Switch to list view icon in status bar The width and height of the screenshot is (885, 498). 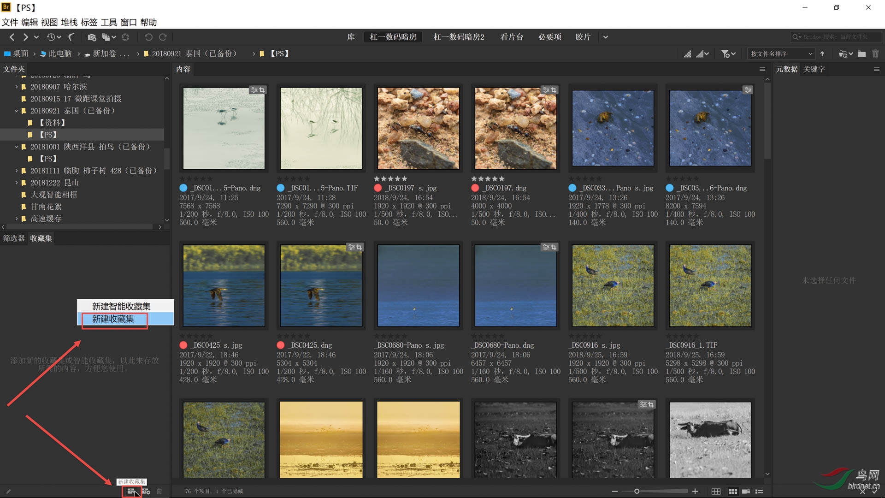759,492
